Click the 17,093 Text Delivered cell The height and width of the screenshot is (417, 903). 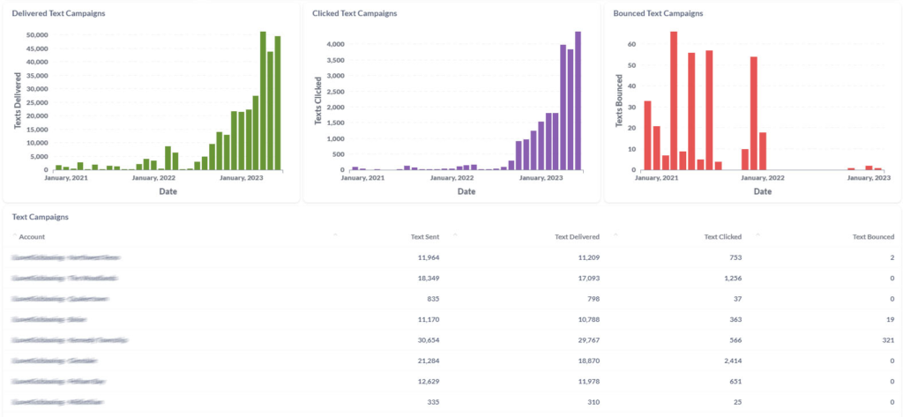(x=584, y=278)
